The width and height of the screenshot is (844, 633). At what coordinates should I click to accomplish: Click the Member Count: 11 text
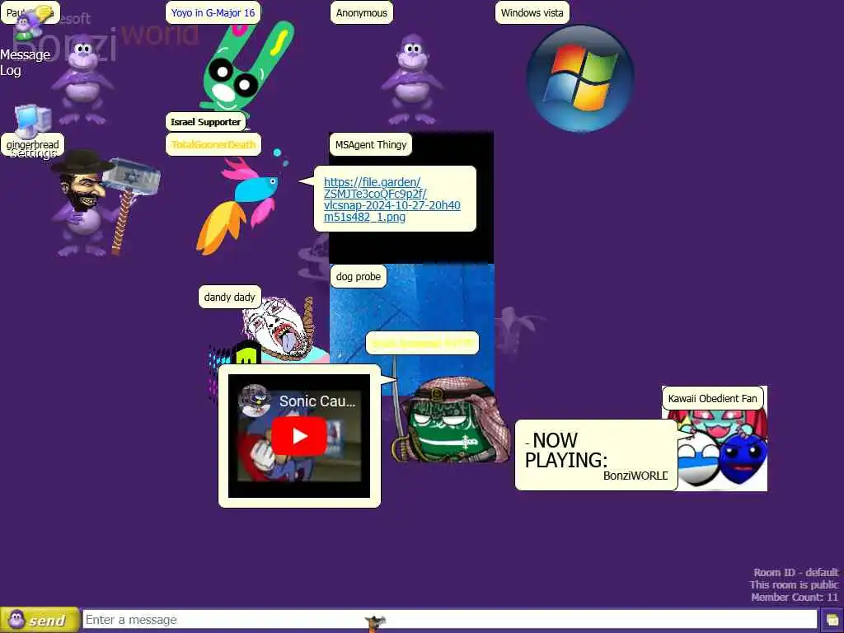point(795,597)
